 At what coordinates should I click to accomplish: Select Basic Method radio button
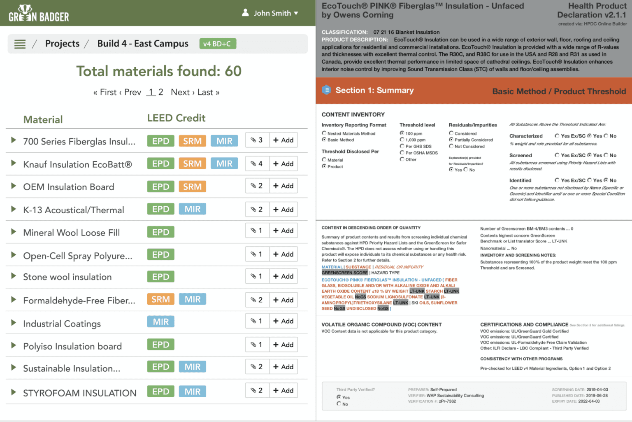click(x=324, y=140)
